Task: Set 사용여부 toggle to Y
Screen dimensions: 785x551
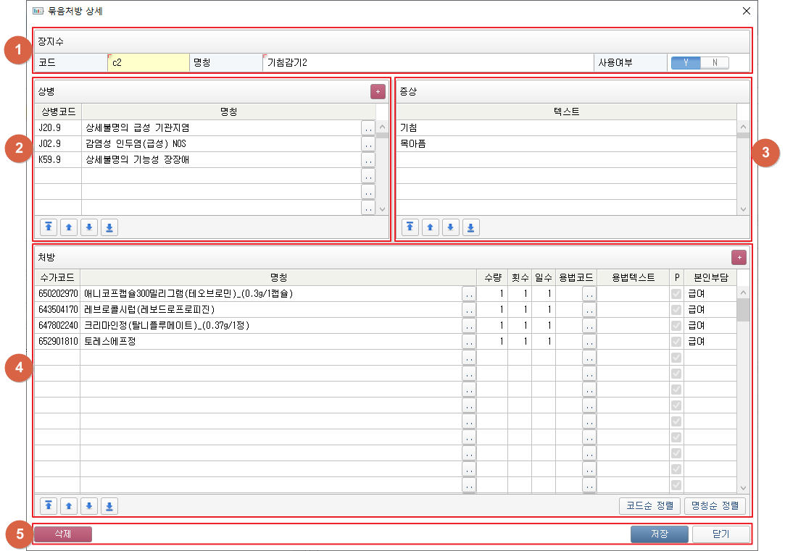Action: (x=686, y=62)
